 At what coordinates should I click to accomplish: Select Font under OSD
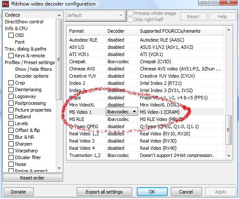[x=20, y=42]
